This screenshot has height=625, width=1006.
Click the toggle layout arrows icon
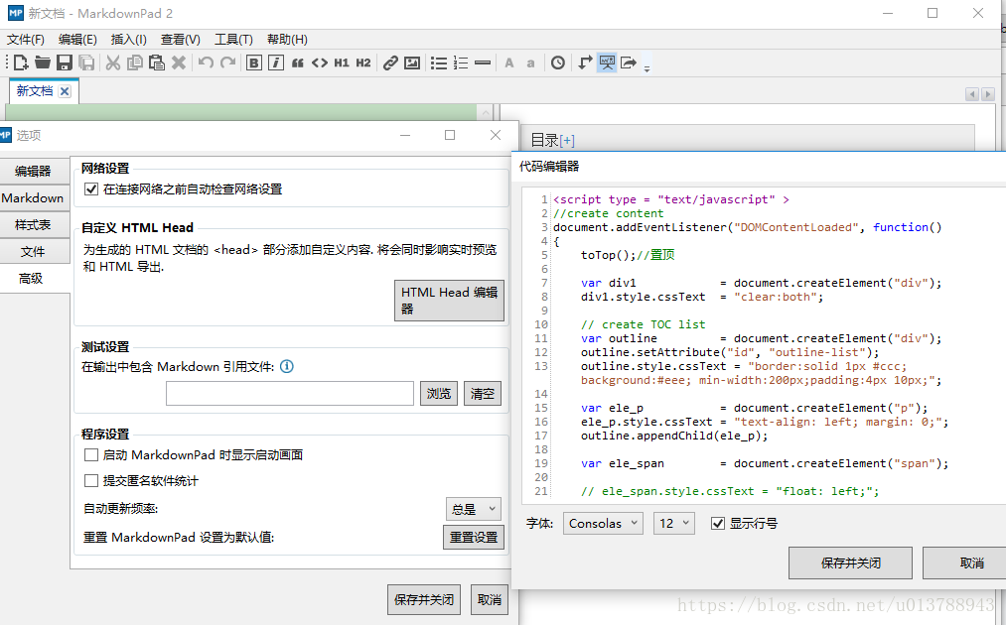(x=585, y=62)
